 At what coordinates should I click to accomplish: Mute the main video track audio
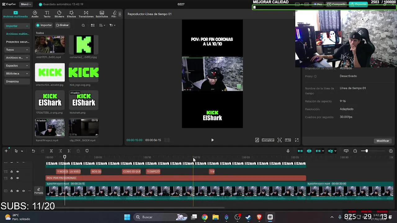[x=23, y=191]
